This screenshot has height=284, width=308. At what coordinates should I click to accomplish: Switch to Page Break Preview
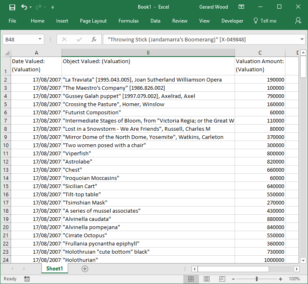tap(223, 279)
